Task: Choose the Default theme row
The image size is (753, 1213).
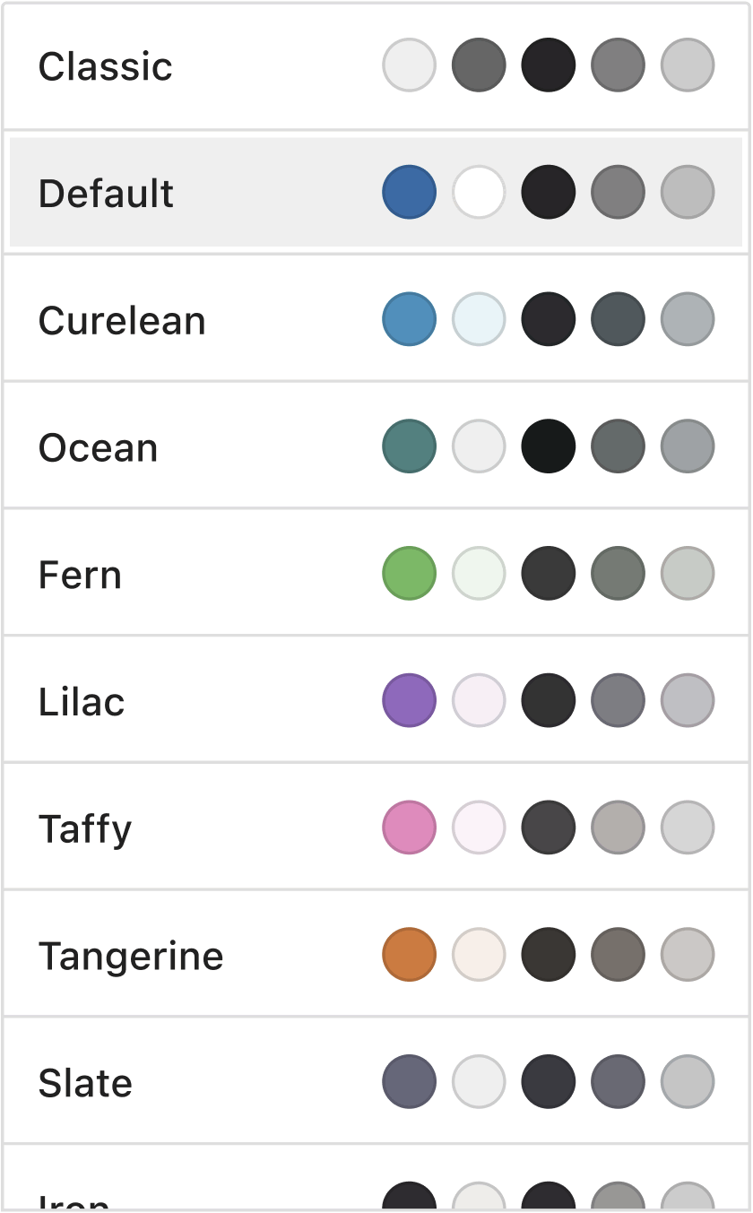Action: click(107, 194)
